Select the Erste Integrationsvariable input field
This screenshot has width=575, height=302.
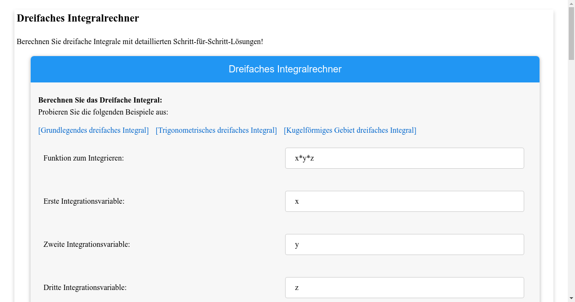click(404, 201)
